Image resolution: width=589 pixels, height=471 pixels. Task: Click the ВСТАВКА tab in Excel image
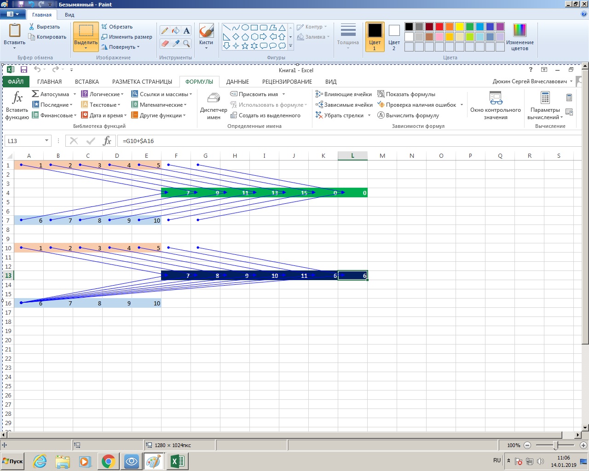coord(87,81)
